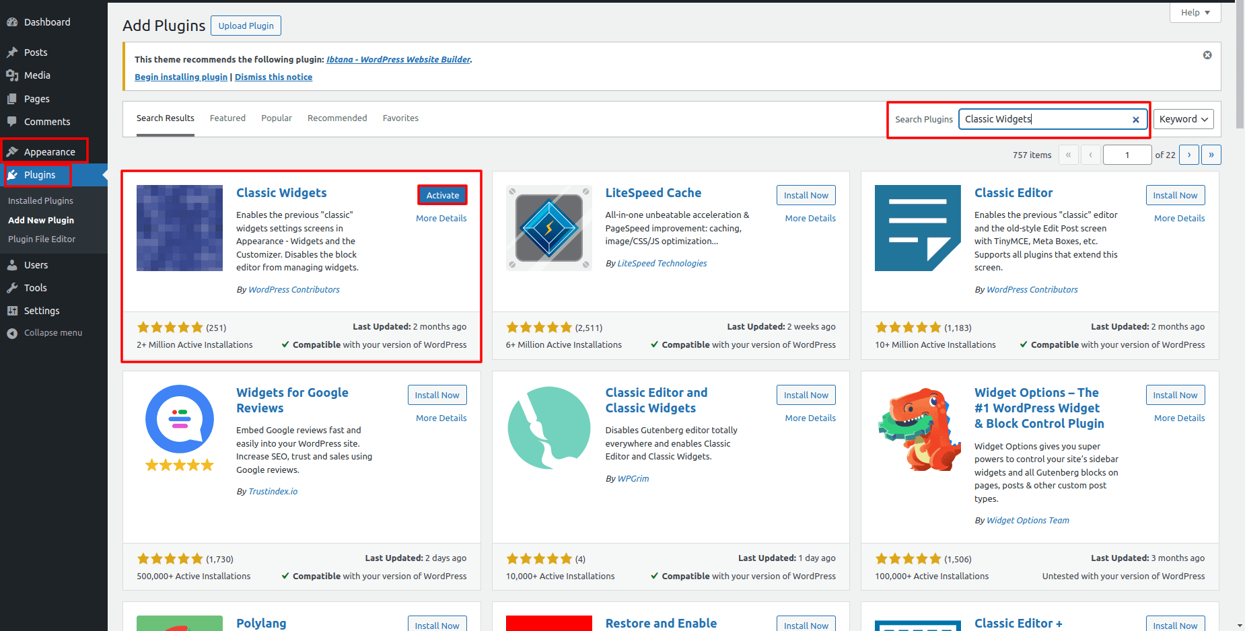Click the Comments speech bubble icon
Screen dimensions: 1245x631
point(12,122)
